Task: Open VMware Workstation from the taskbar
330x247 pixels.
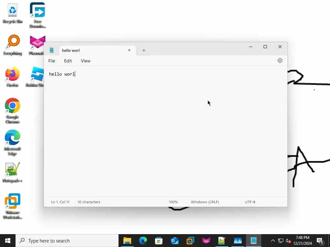Action: coord(190,241)
